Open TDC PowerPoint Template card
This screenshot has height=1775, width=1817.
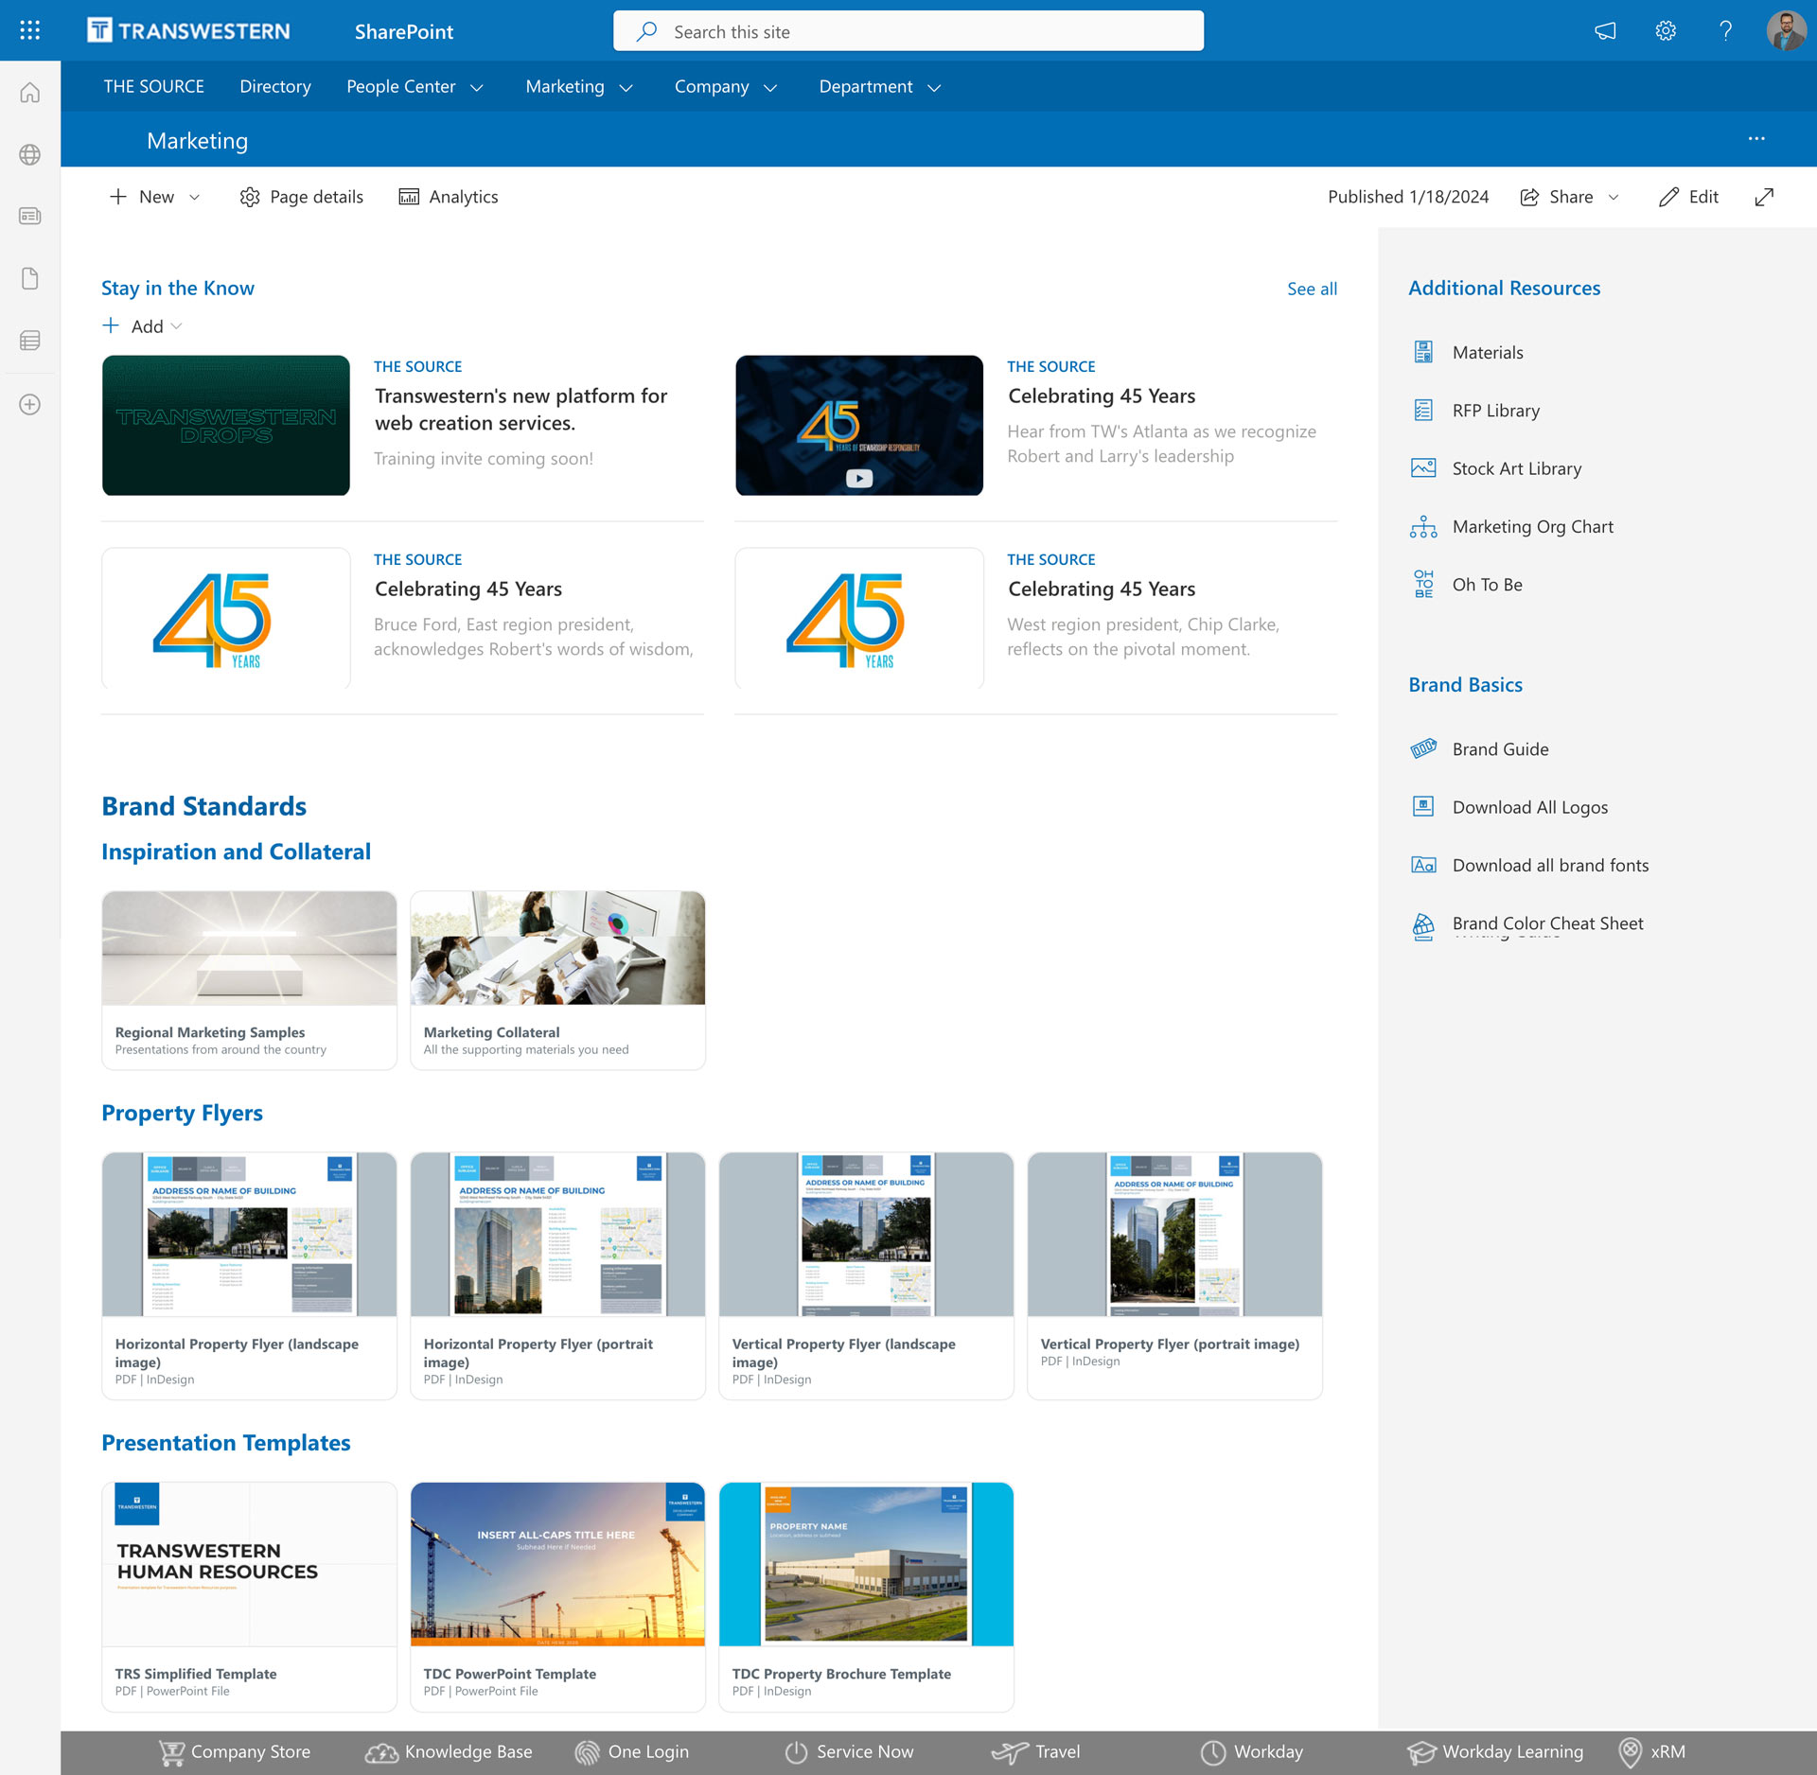[x=557, y=1596]
